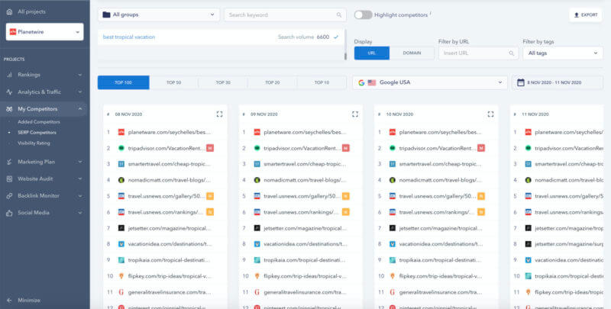Click jetsetter.com result in 09 NOV column

tap(305, 228)
